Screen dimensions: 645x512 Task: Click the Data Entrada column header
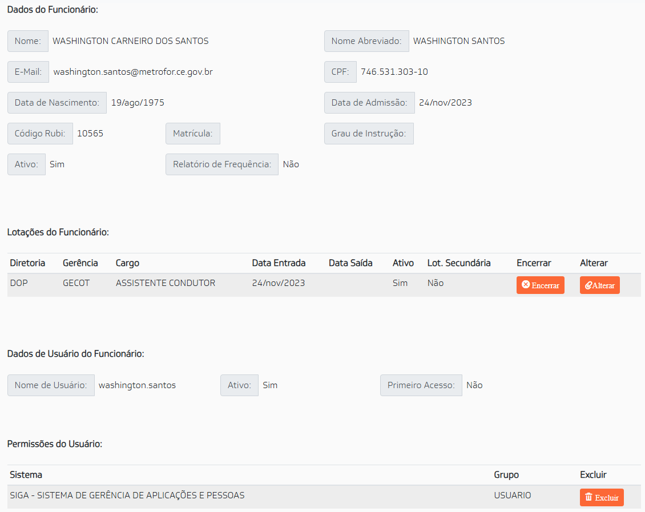[279, 263]
